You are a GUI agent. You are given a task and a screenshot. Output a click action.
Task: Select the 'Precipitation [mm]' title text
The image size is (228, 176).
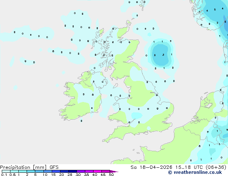point(23,167)
